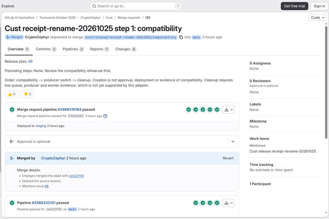Click main branch badge in pipeline #2988332101 row
This screenshot has height=219, width=329.
tap(72, 209)
